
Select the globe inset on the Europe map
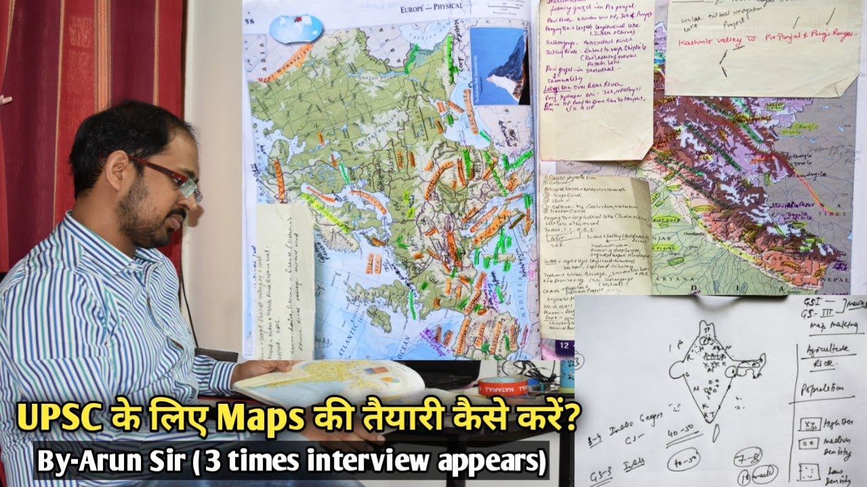click(297, 30)
